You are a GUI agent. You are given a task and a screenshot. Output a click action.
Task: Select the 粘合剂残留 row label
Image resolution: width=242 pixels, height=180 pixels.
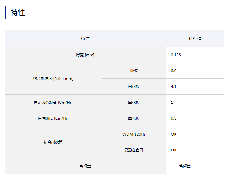tap(53, 142)
